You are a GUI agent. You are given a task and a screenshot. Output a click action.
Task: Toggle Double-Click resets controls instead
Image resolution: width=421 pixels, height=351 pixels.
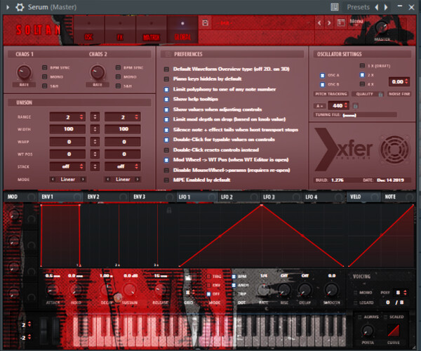(166, 150)
